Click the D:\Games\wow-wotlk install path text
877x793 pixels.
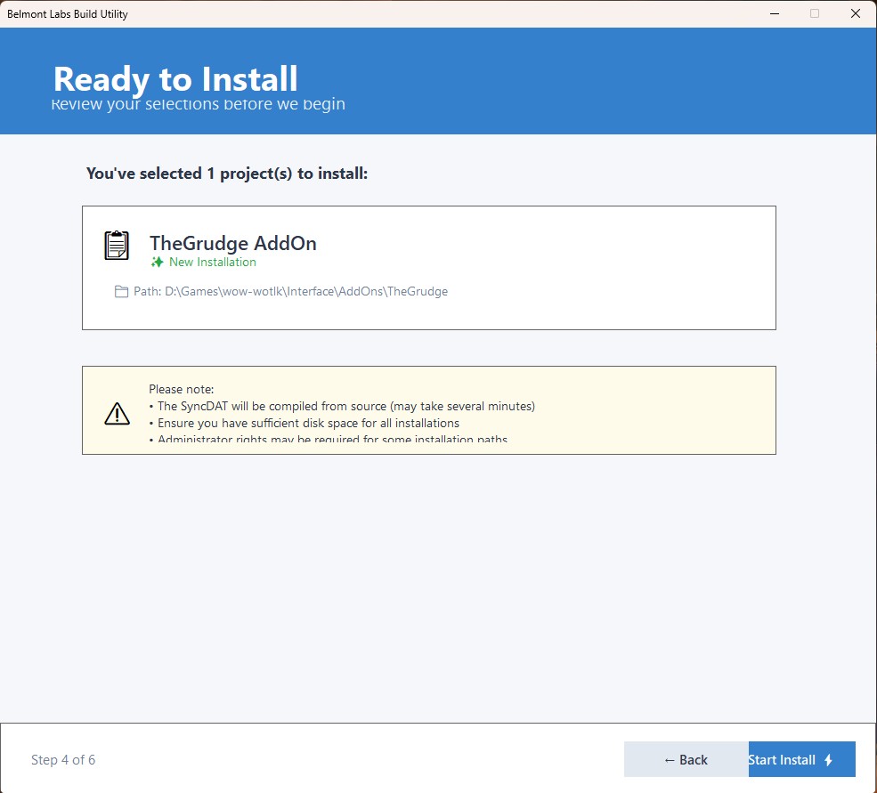click(305, 292)
